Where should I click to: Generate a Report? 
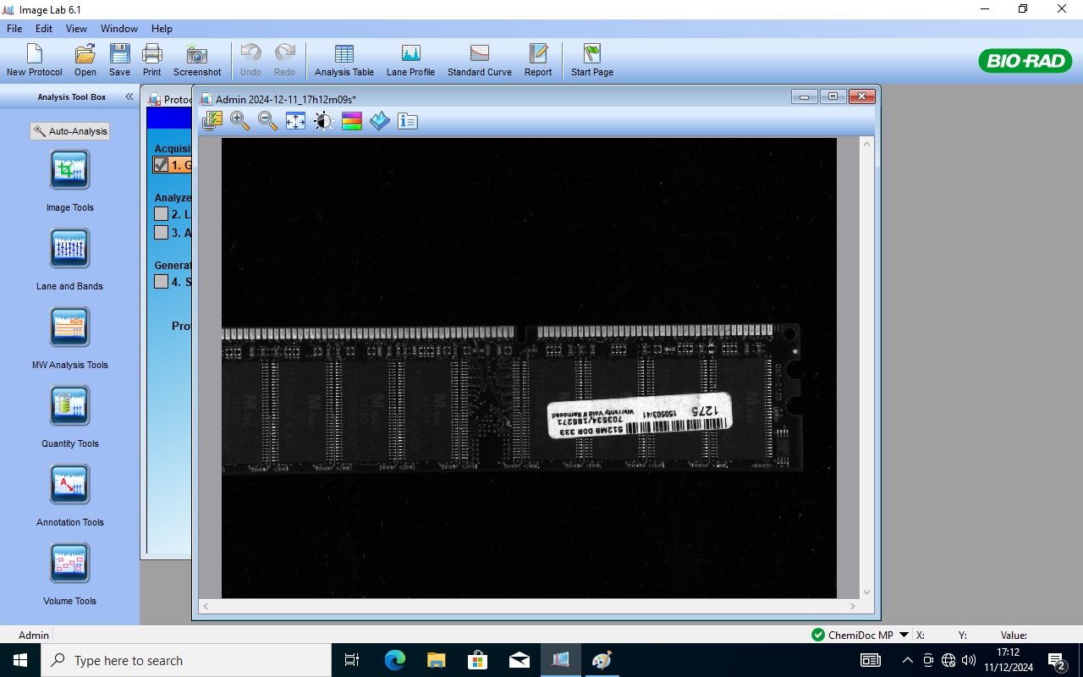coord(538,60)
